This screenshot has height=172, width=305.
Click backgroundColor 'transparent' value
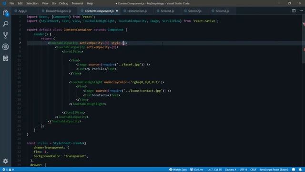(75, 156)
